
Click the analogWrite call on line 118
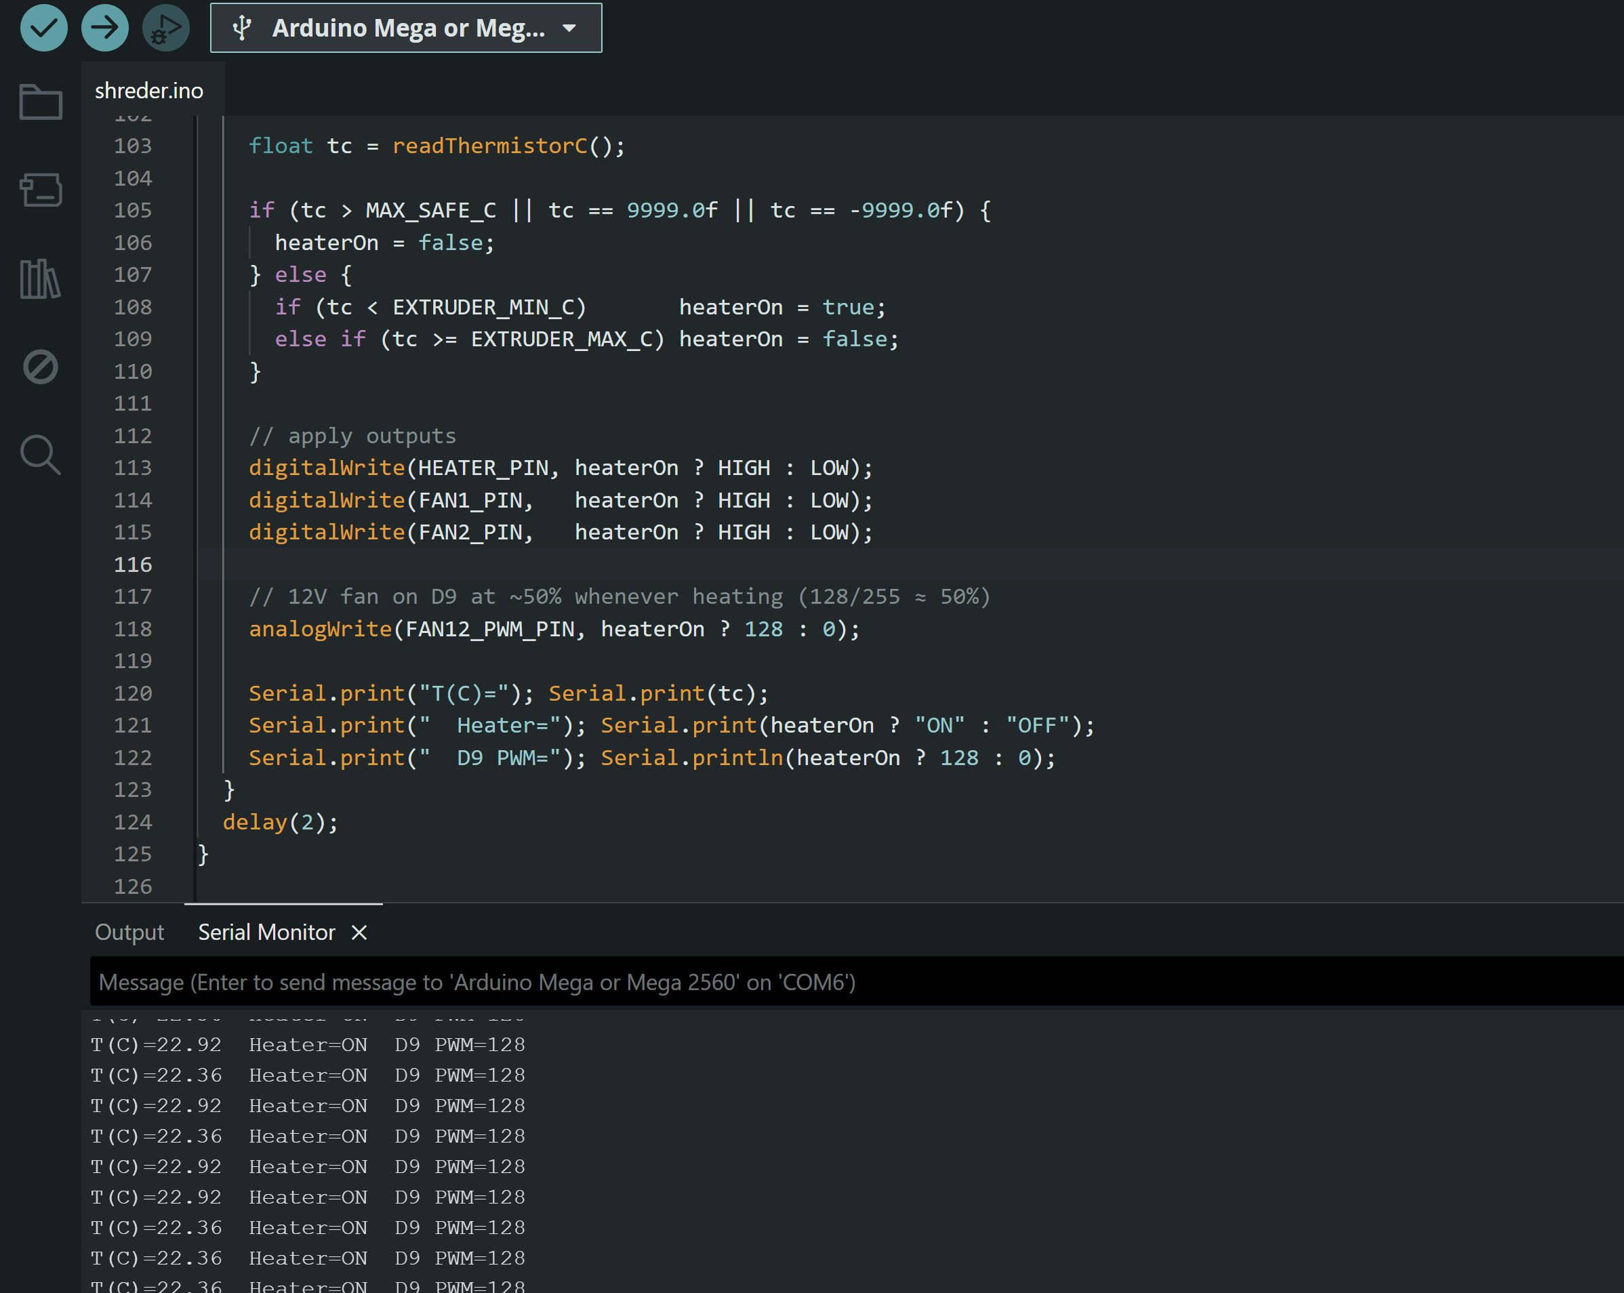tap(320, 629)
